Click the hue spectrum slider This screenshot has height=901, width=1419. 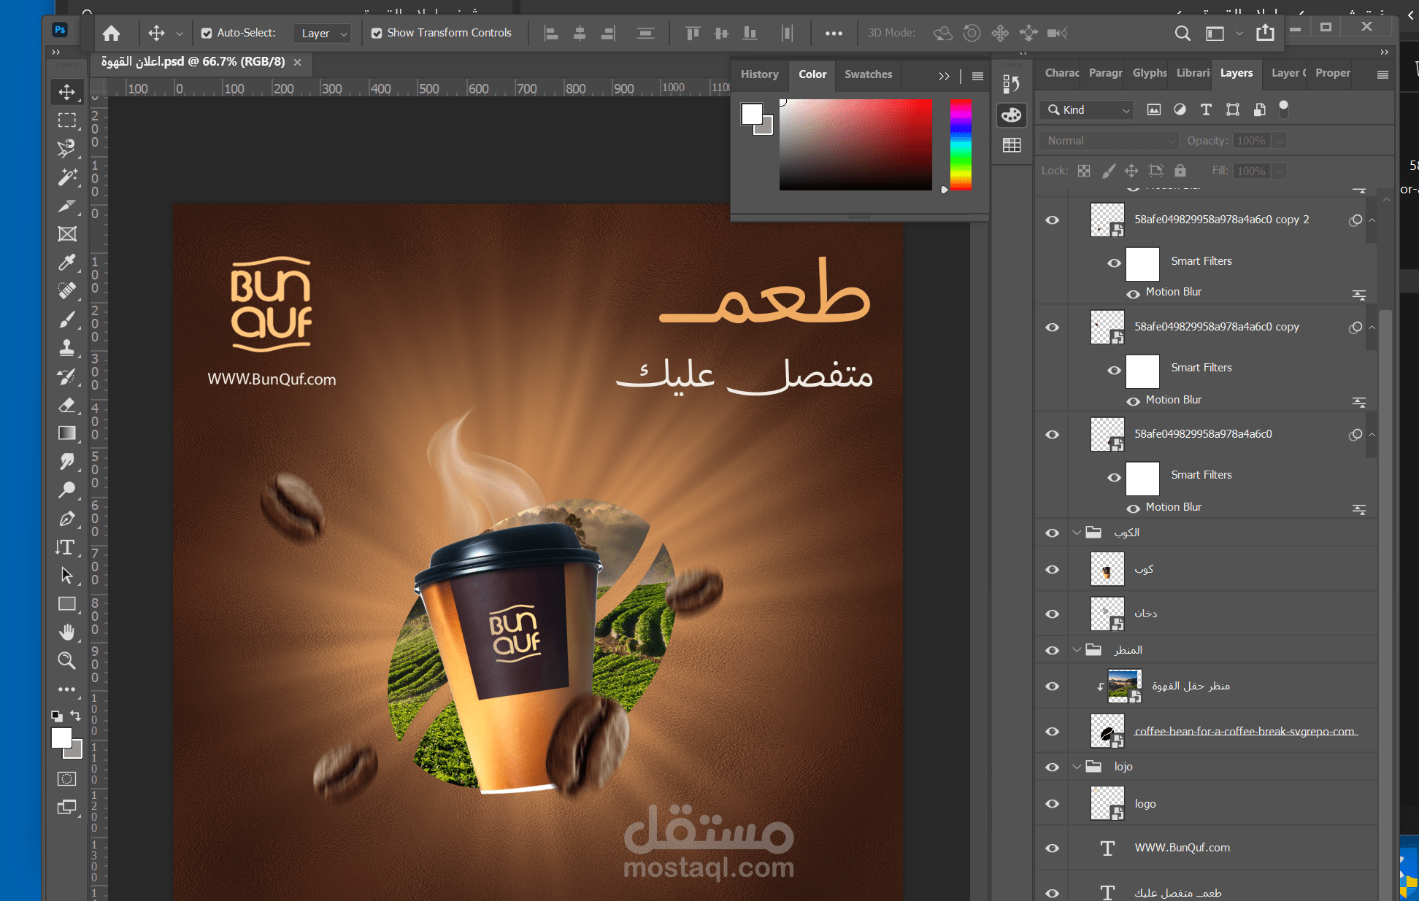pyautogui.click(x=961, y=144)
